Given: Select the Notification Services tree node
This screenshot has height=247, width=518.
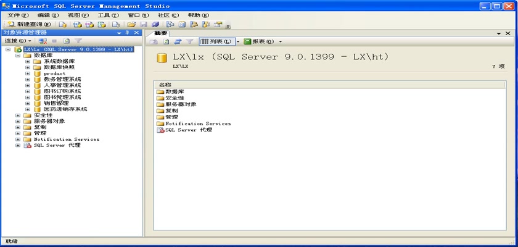Looking at the screenshot, I should 67,139.
